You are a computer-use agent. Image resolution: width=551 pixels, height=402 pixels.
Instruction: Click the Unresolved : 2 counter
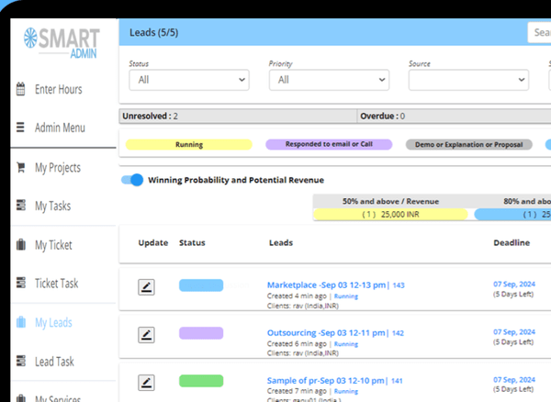point(150,117)
